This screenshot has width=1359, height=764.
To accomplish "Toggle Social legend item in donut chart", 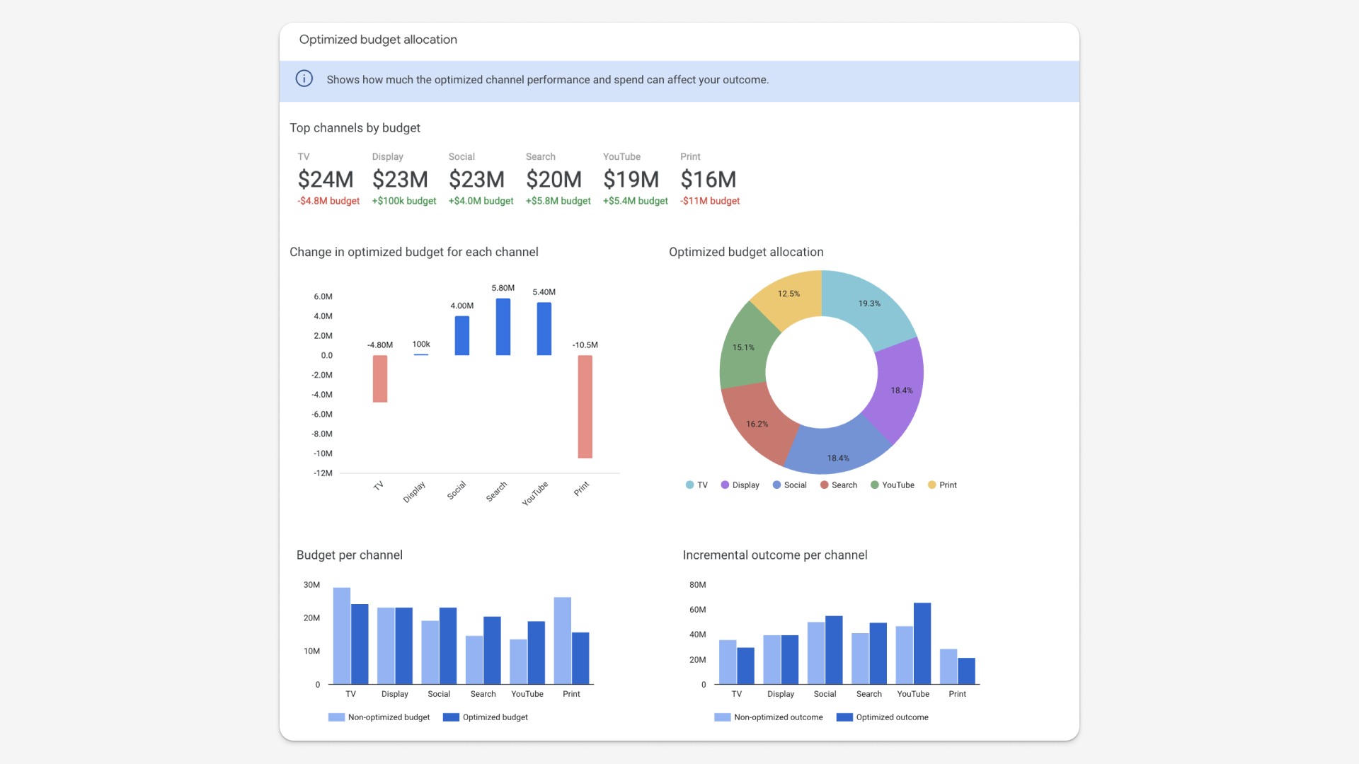I will point(789,485).
